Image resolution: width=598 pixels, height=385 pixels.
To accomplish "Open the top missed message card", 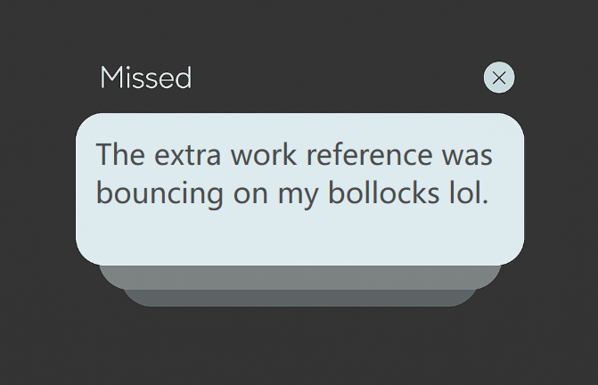I will [299, 189].
